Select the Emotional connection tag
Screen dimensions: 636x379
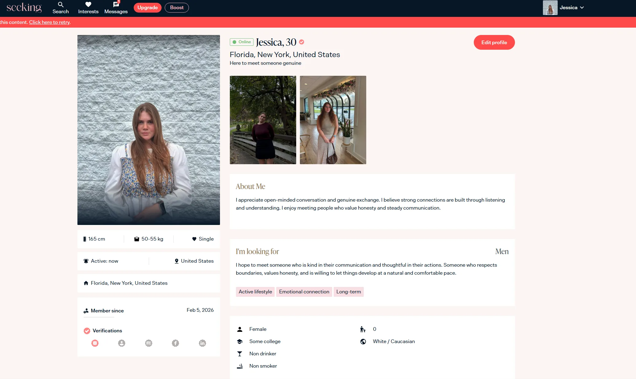click(304, 292)
